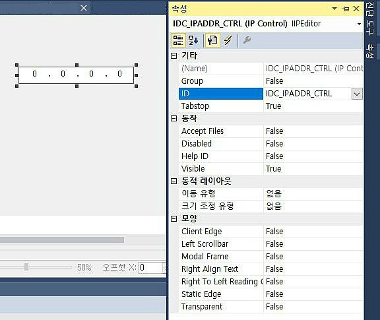Click the Client Edge value False
380x320 pixels.
[313, 232]
